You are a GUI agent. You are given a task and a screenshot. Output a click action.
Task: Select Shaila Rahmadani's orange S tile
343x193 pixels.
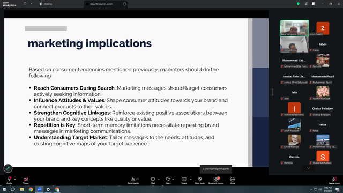[323, 157]
